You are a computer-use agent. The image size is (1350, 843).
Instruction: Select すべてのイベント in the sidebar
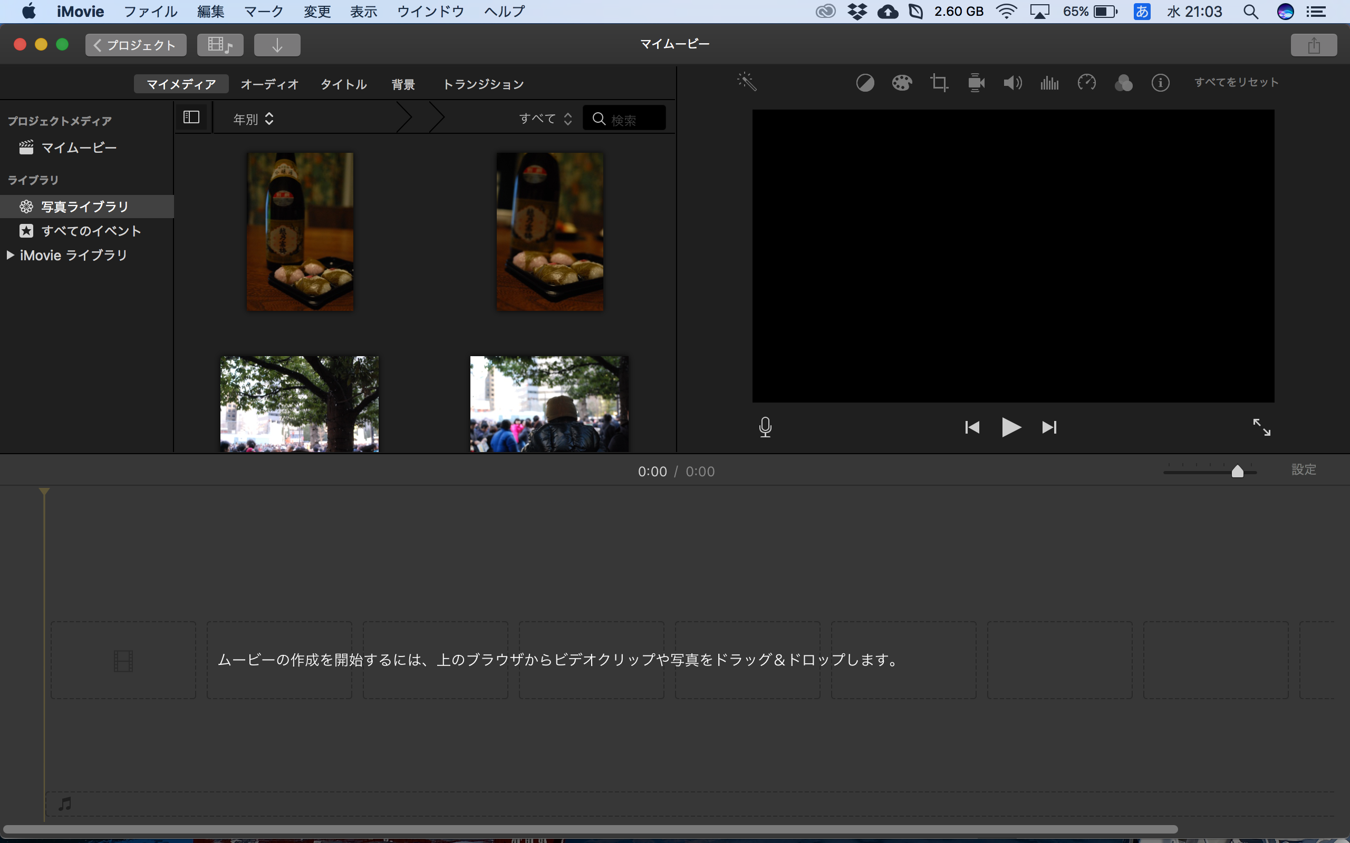pyautogui.click(x=86, y=231)
